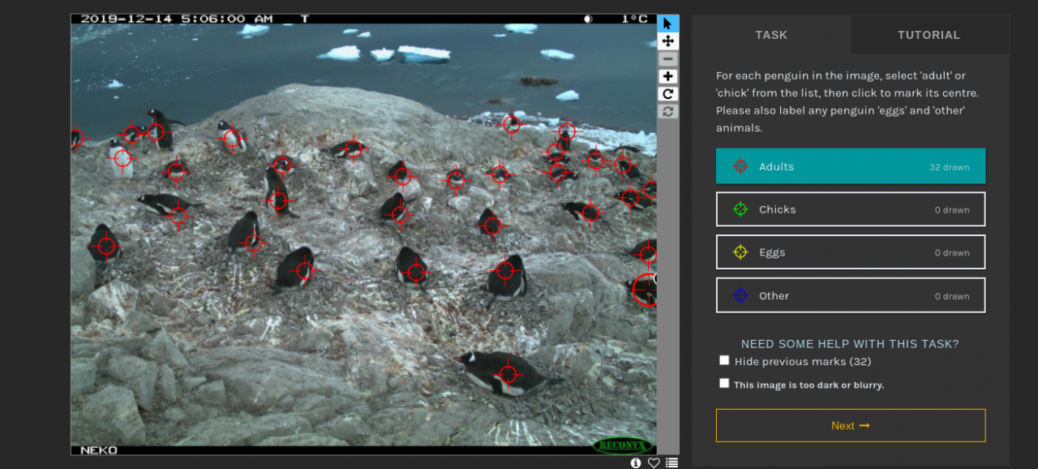Zoom in with the plus button
This screenshot has height=469, width=1038.
pyautogui.click(x=667, y=77)
